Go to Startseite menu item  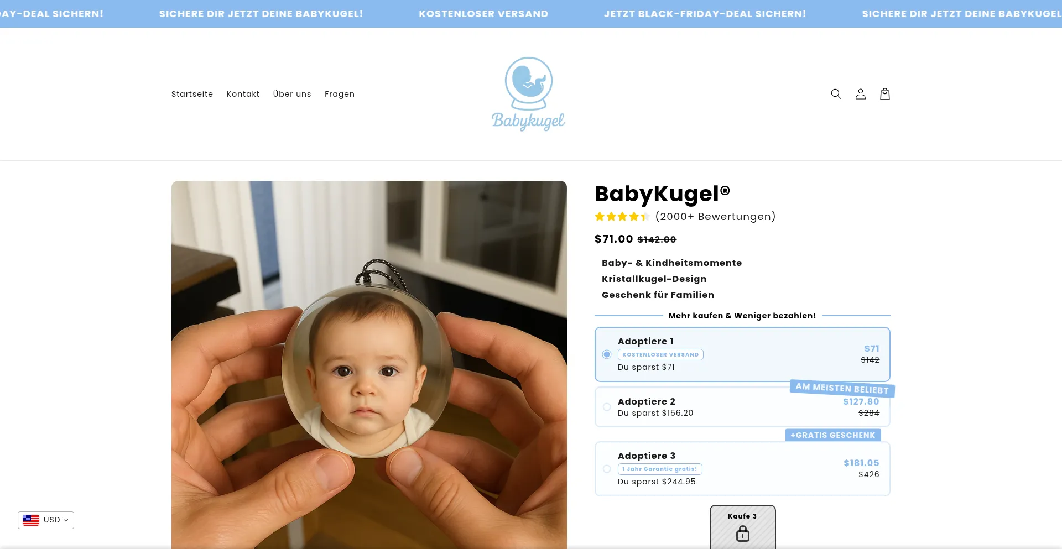pos(192,94)
